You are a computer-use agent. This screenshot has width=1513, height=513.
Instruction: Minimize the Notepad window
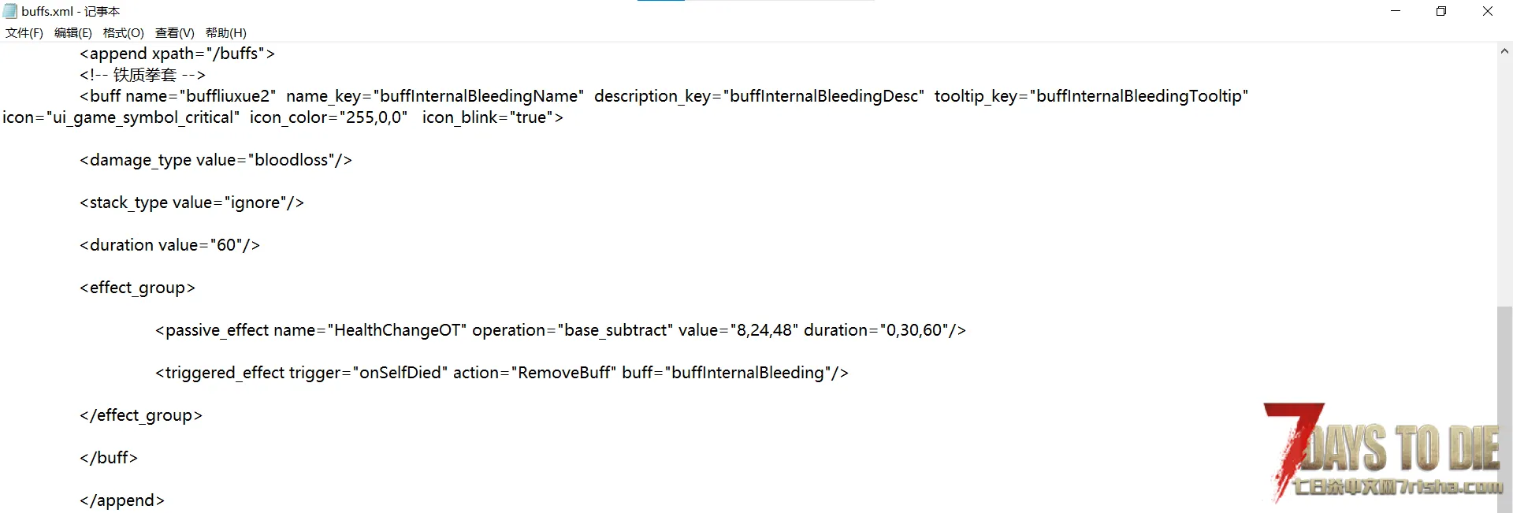click(1396, 11)
